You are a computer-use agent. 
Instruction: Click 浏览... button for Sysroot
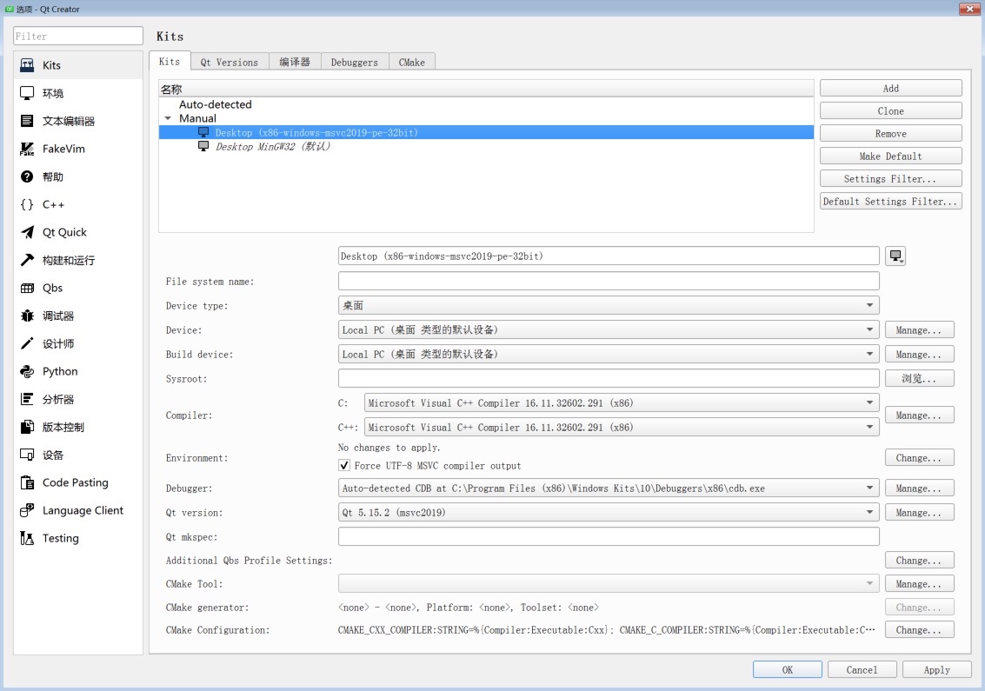click(920, 378)
